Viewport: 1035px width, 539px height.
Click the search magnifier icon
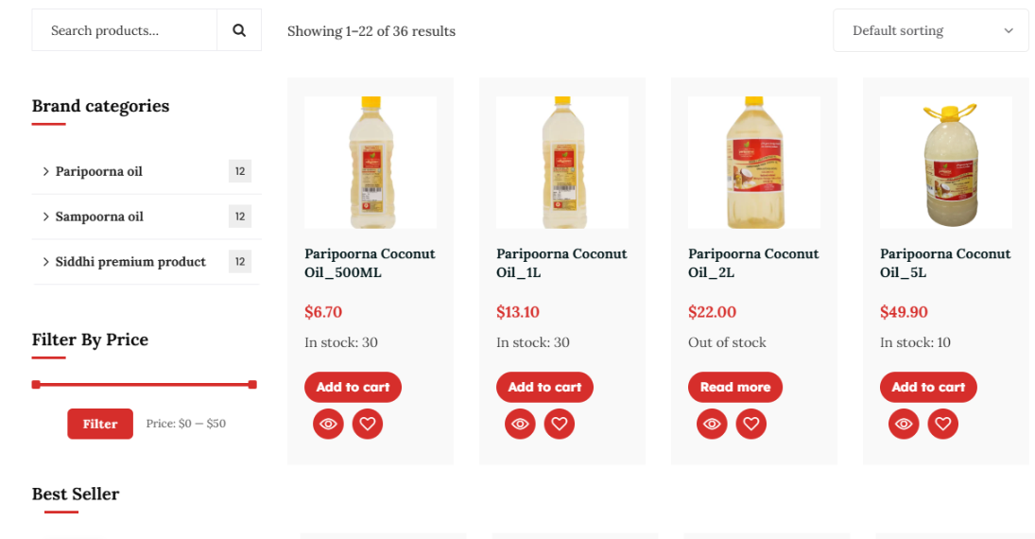[239, 30]
